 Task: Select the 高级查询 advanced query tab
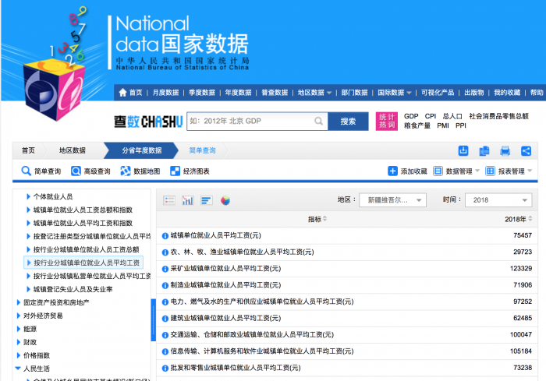(91, 171)
